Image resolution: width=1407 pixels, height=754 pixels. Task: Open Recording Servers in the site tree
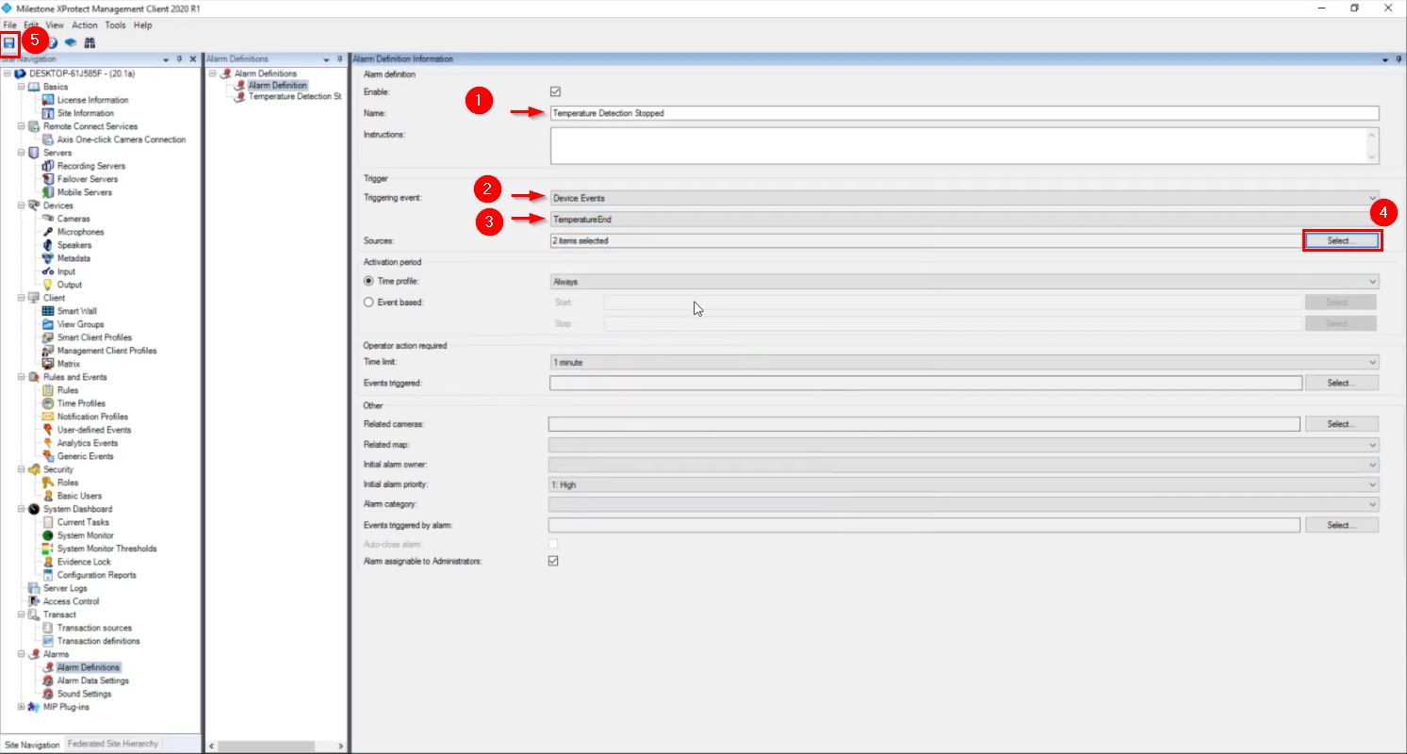[90, 166]
